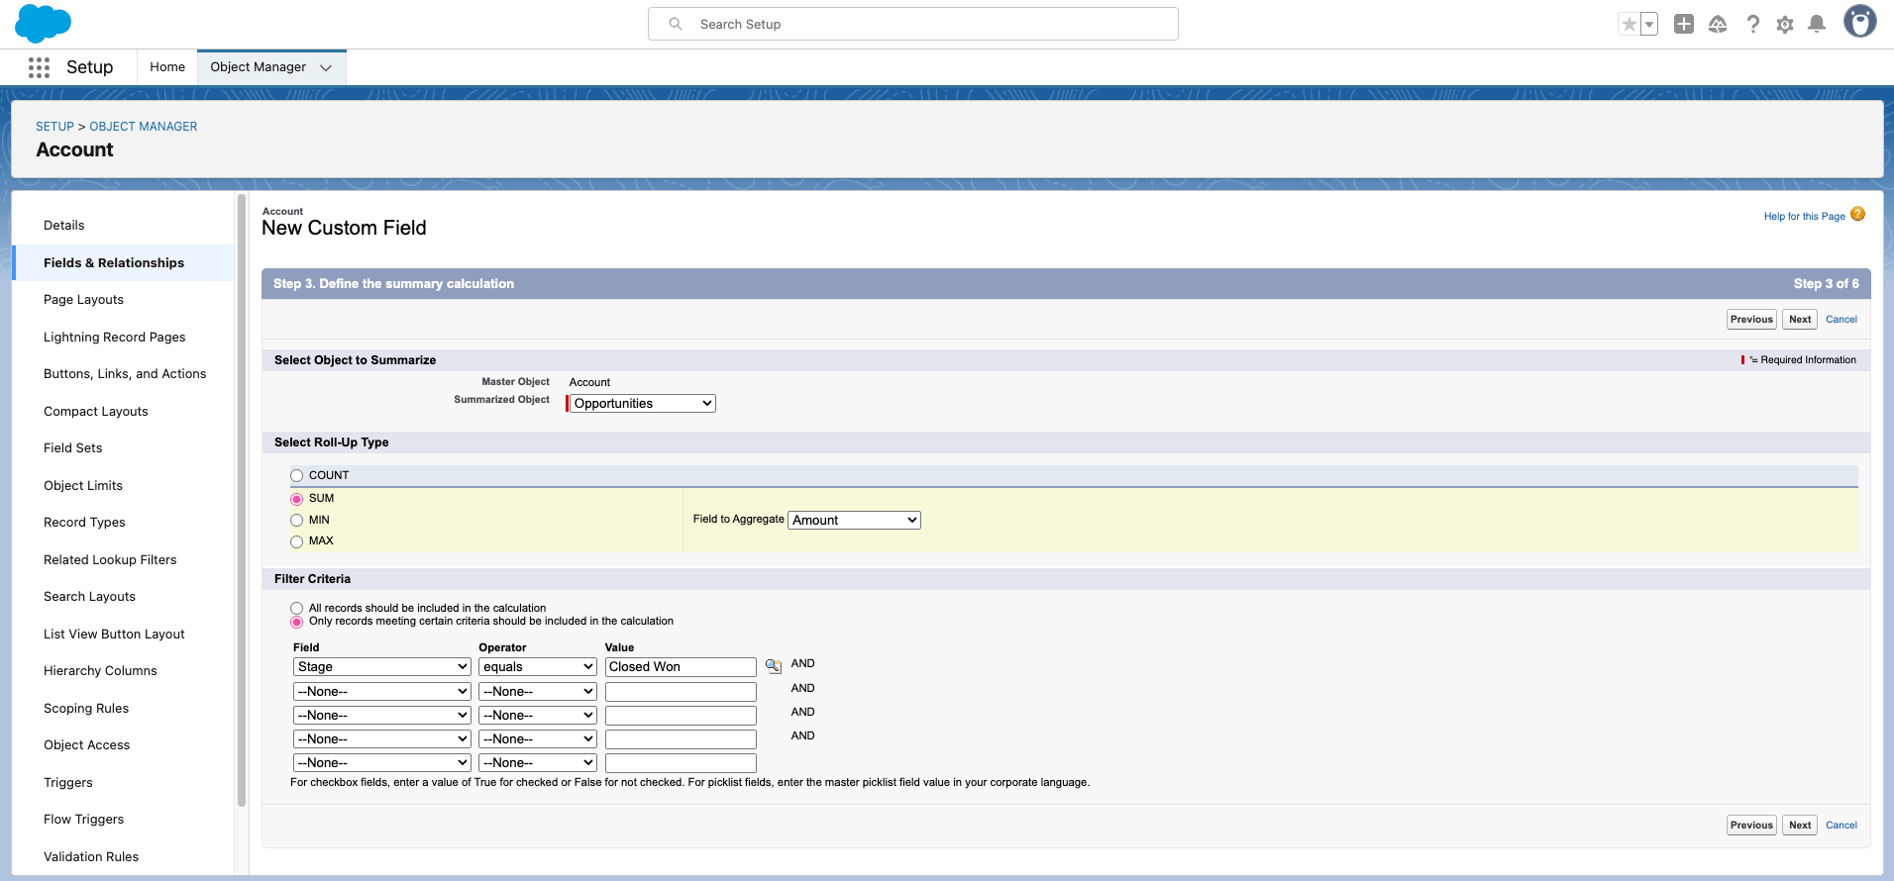The height and width of the screenshot is (881, 1894).
Task: Open the equals operator dropdown
Action: pos(537,667)
